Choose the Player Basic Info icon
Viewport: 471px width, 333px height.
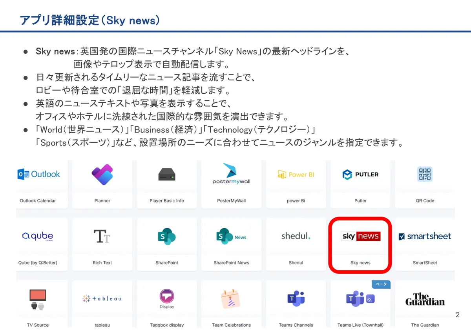pyautogui.click(x=167, y=175)
